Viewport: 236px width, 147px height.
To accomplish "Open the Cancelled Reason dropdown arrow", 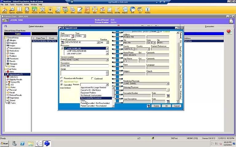I will (x=107, y=85).
